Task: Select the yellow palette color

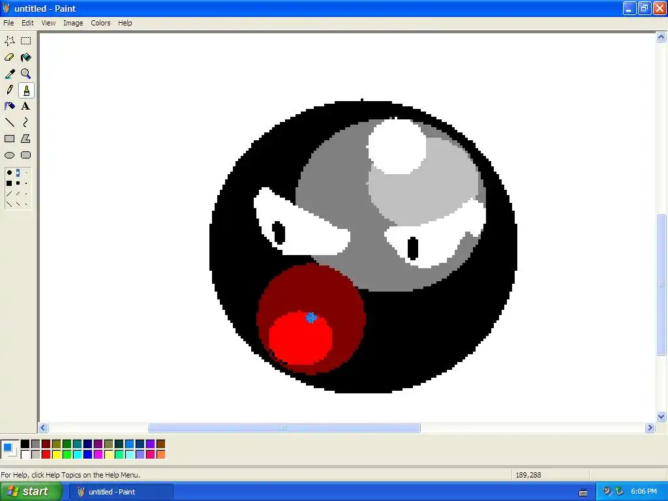Action: pyautogui.click(x=56, y=455)
